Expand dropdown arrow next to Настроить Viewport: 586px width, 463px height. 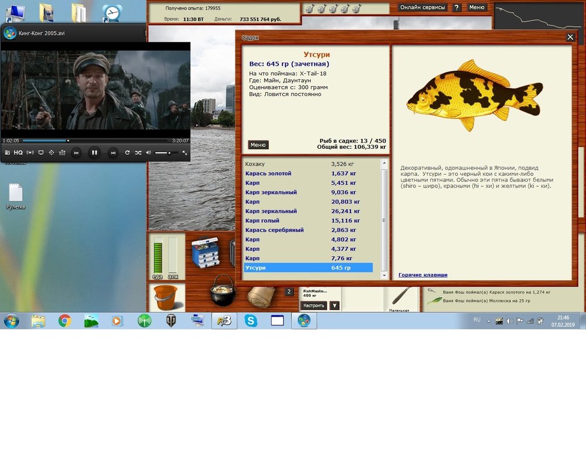tap(334, 305)
